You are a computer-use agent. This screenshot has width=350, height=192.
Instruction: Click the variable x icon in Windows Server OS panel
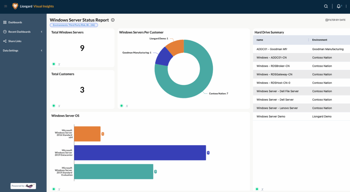click(59, 189)
